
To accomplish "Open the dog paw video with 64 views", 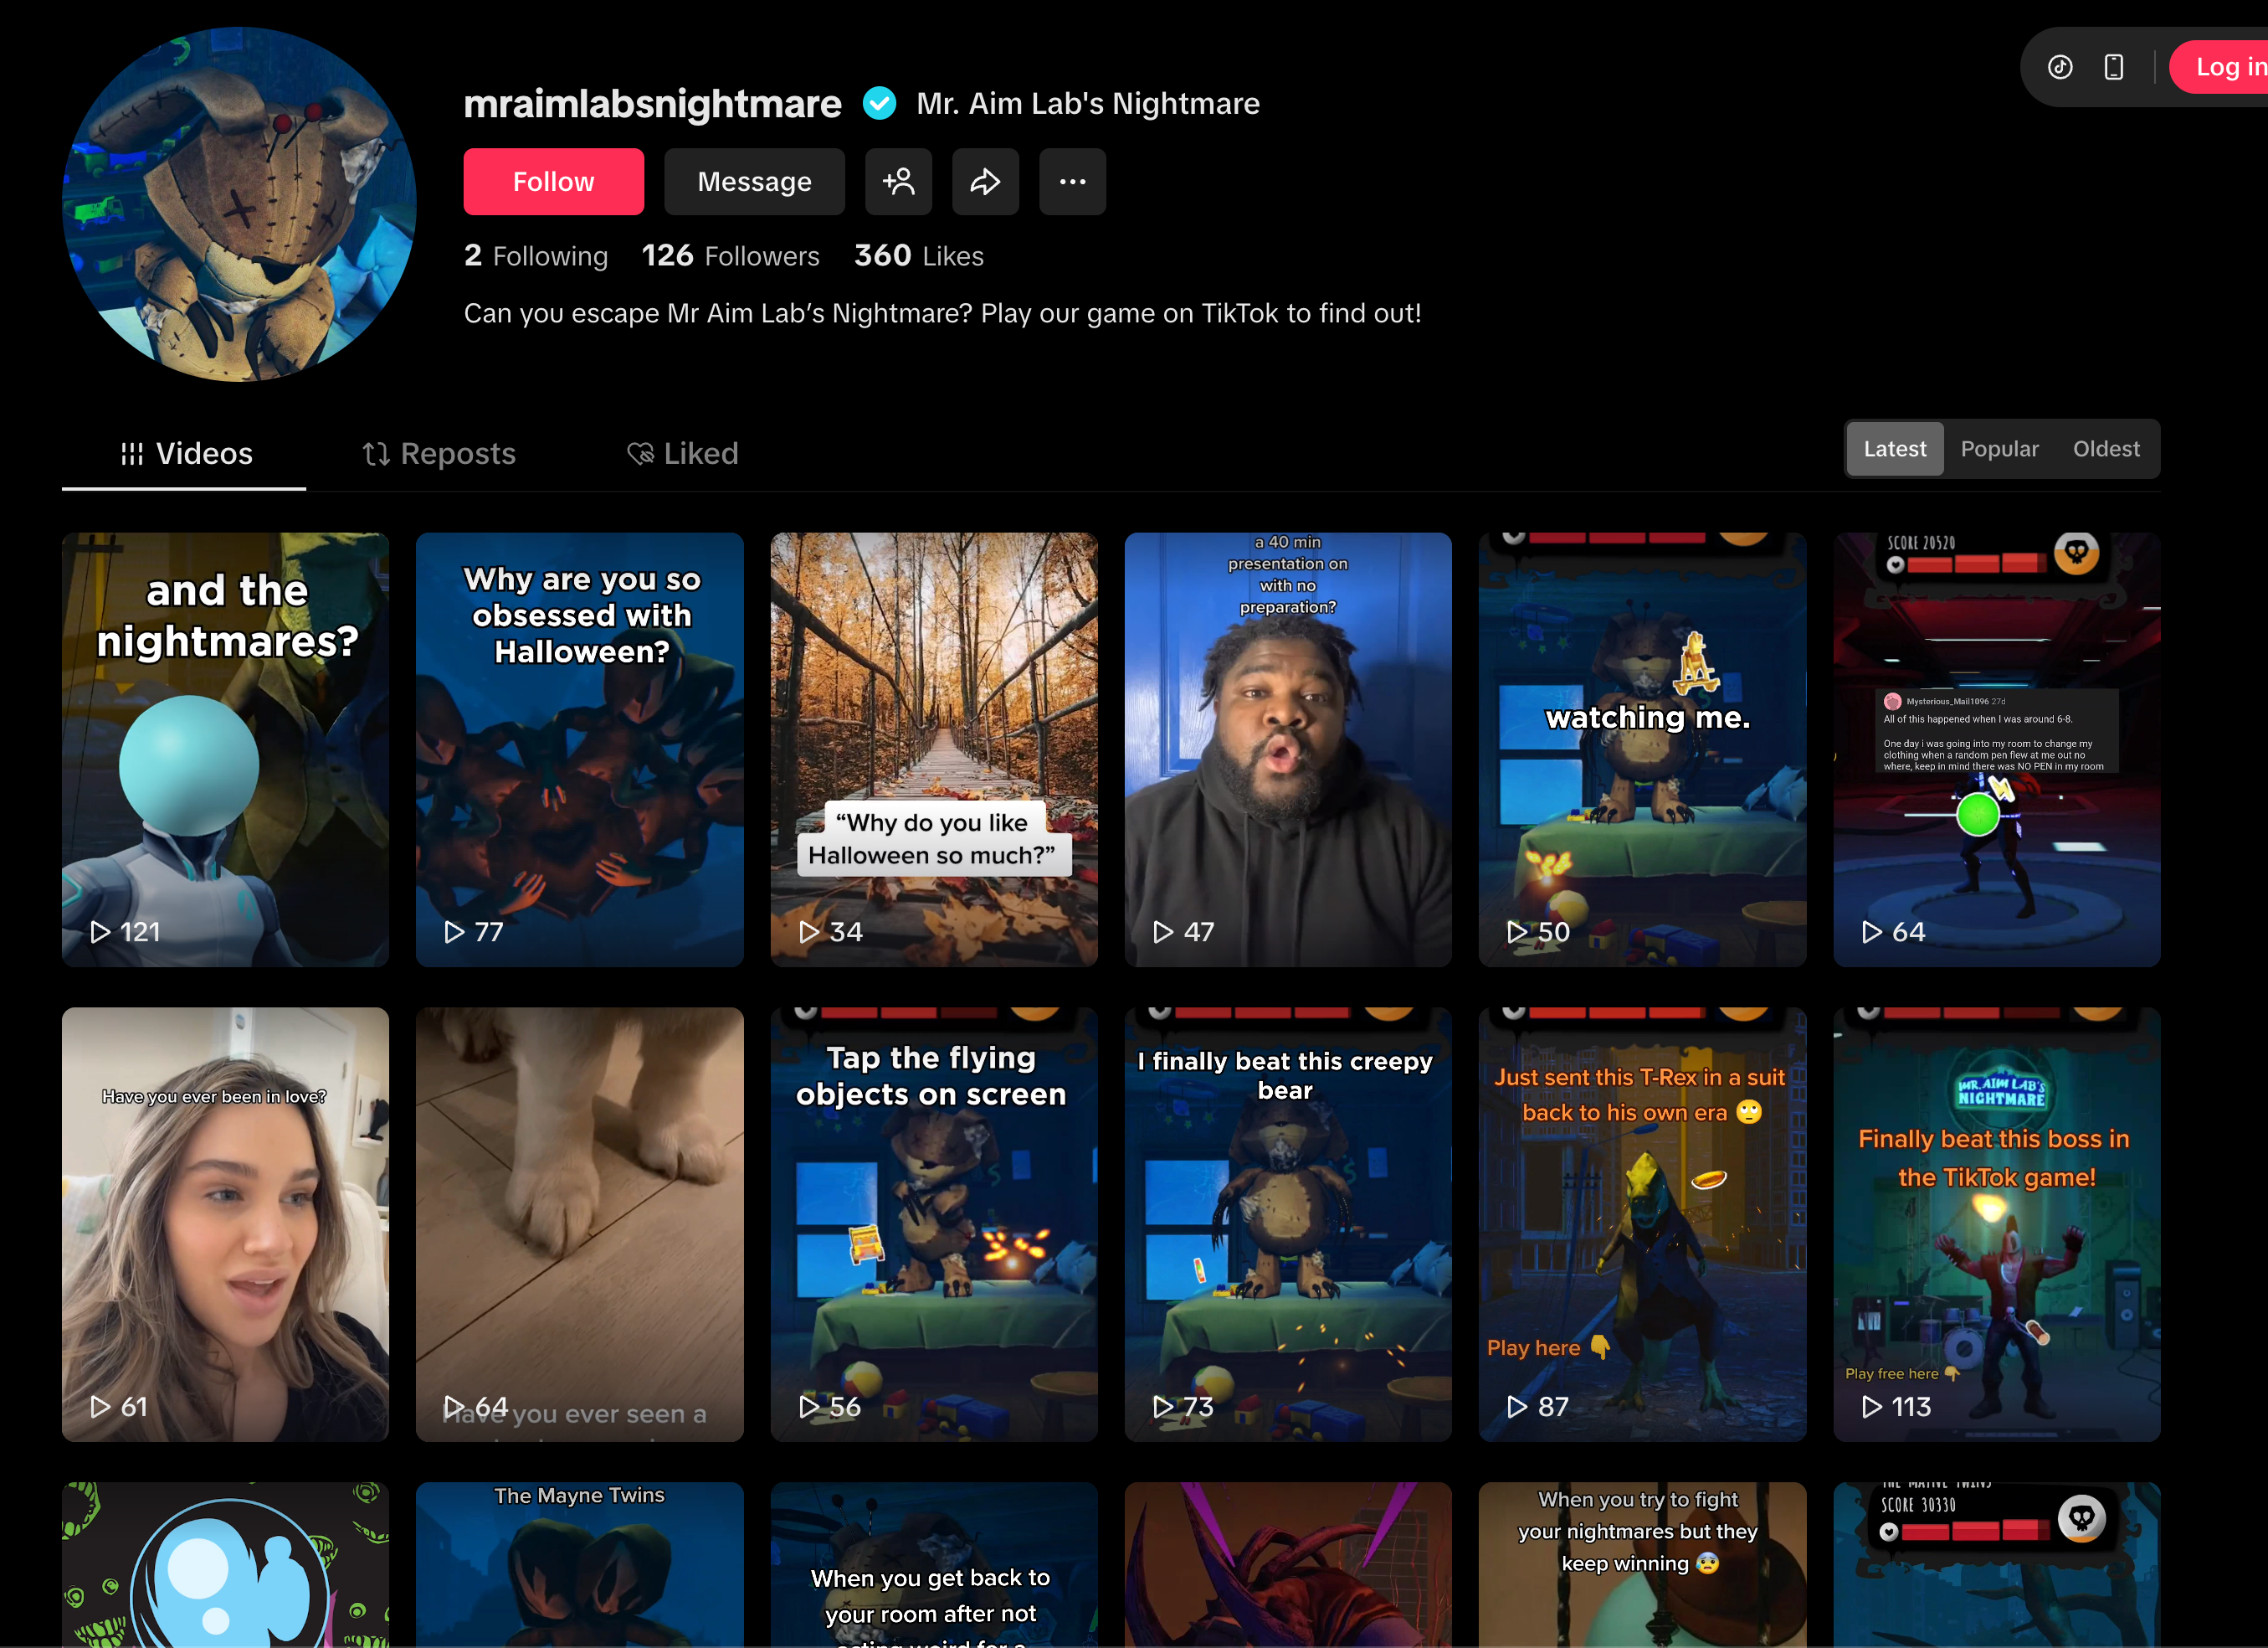I will pyautogui.click(x=579, y=1223).
